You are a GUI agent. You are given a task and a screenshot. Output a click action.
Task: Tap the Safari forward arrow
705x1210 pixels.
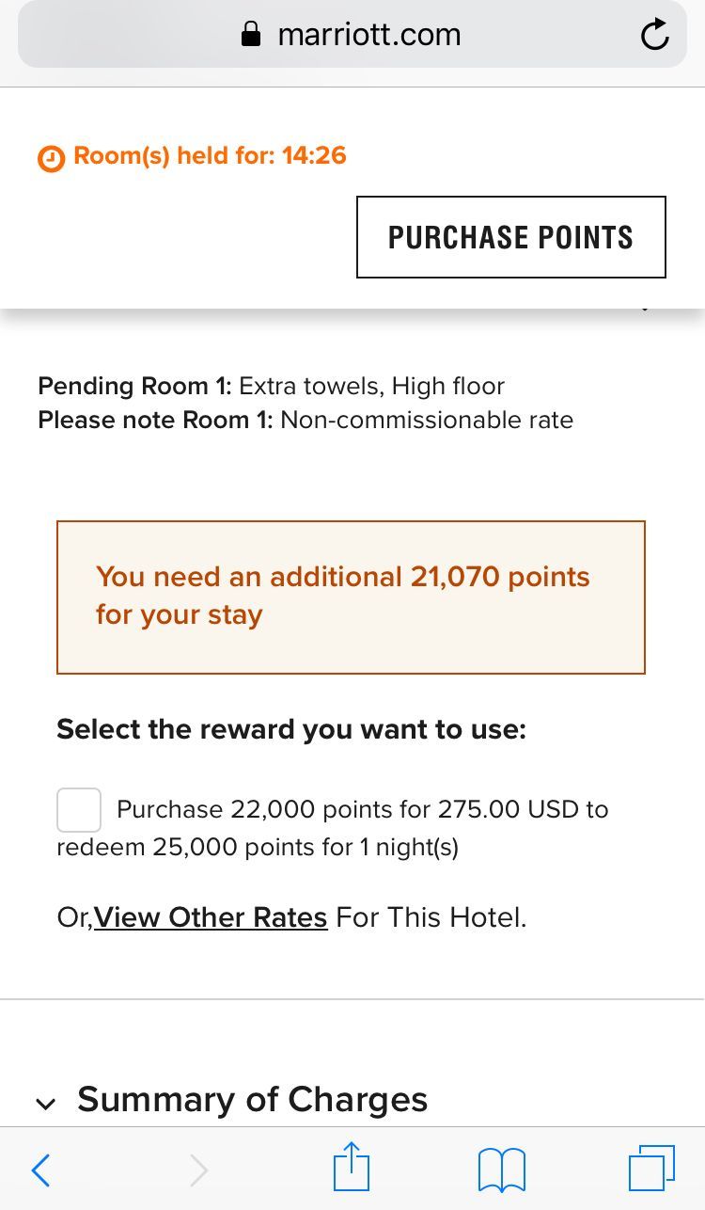point(198,1170)
